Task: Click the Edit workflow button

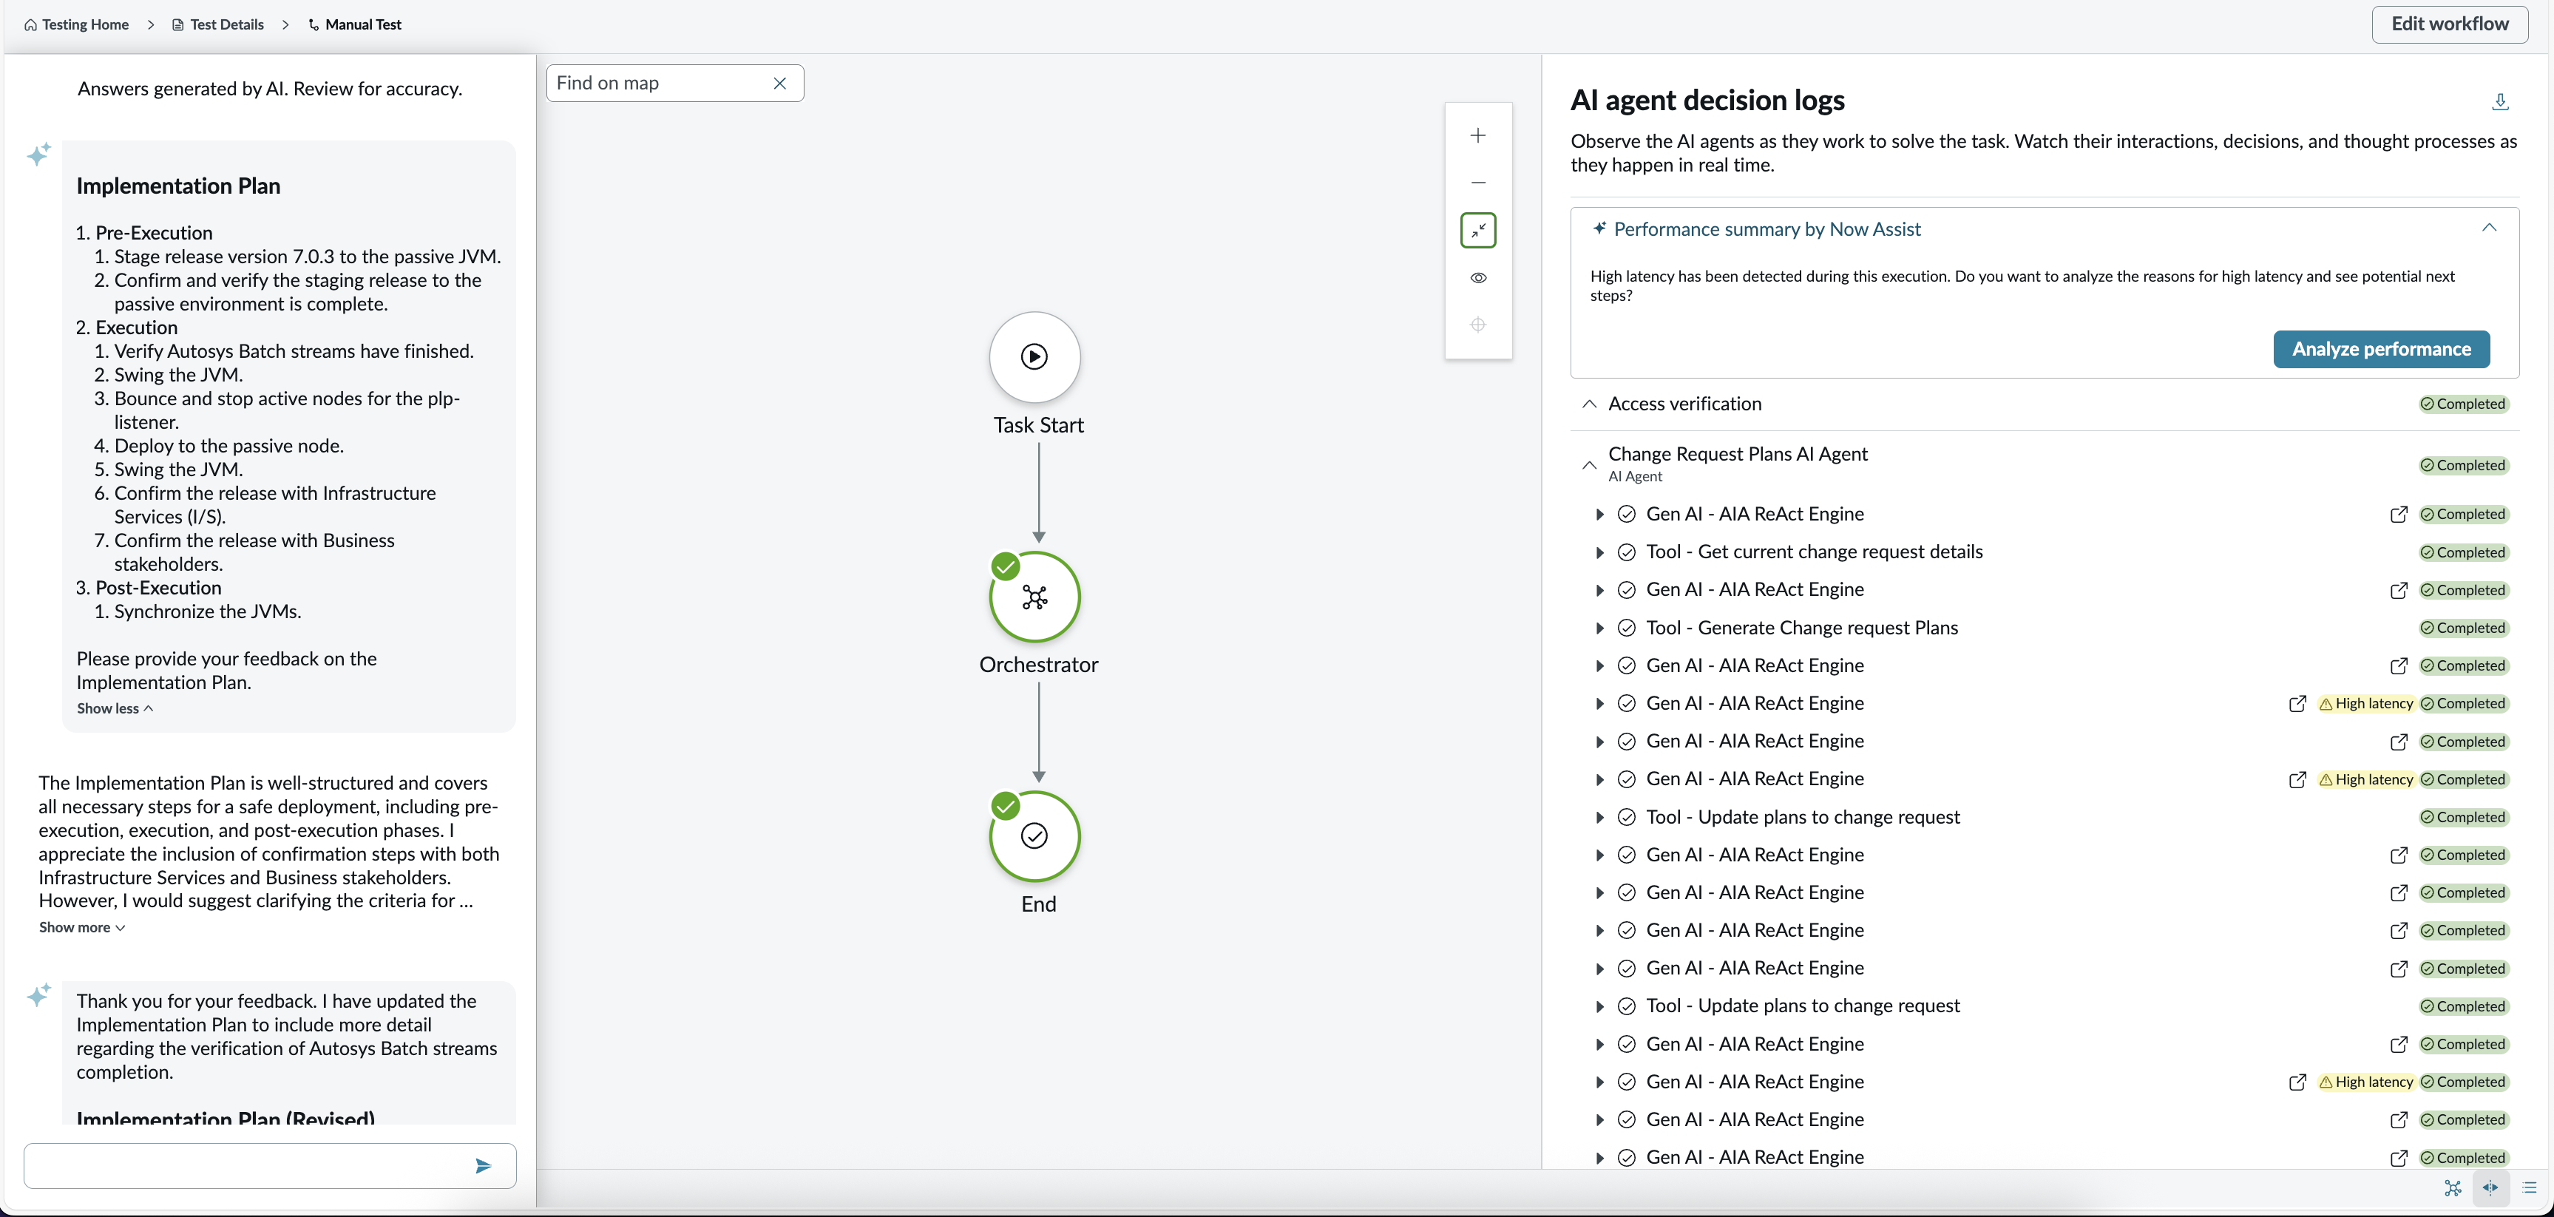Action: pos(2449,24)
